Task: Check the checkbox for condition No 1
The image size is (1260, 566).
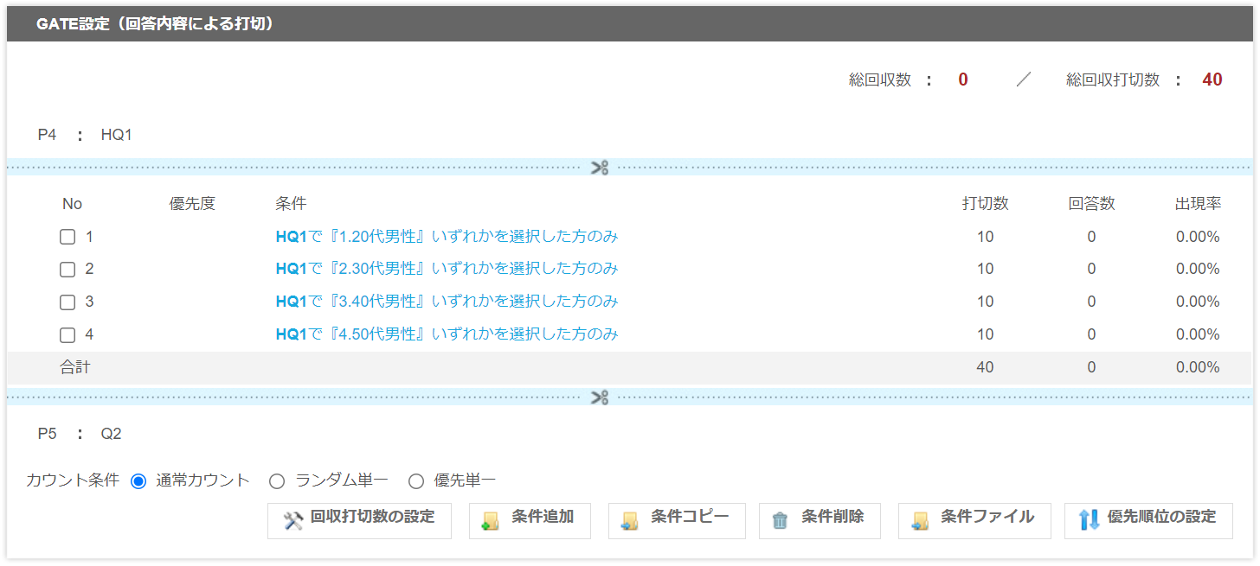Action: click(67, 237)
